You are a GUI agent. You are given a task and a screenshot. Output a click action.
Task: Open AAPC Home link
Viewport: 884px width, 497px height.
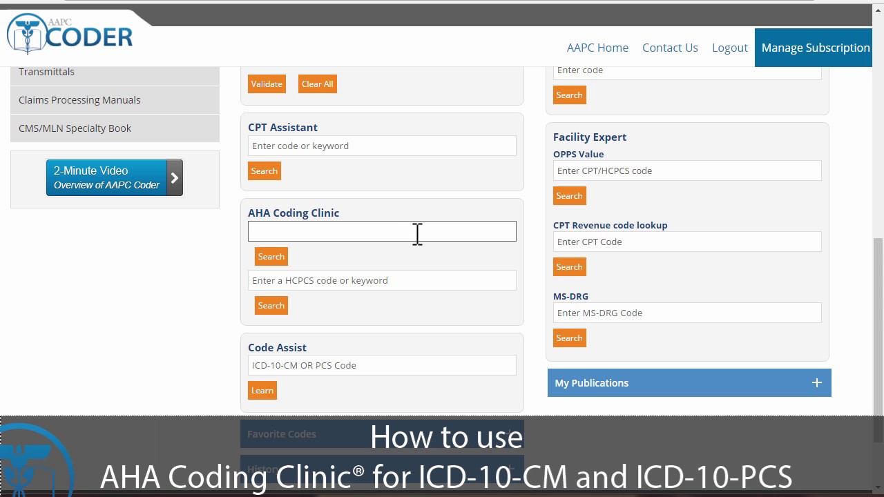click(597, 48)
